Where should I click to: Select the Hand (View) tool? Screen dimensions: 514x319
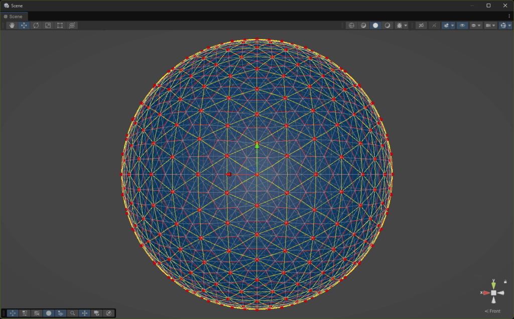(12, 26)
